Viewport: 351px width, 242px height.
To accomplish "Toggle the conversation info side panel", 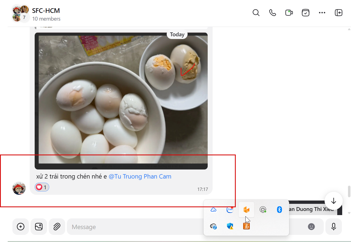I will pyautogui.click(x=339, y=13).
